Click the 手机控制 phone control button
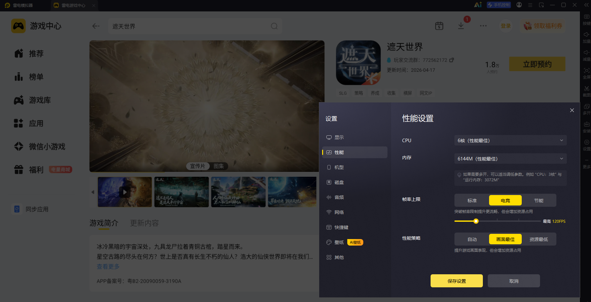Viewport: 591px width, 302px height. (499, 5)
